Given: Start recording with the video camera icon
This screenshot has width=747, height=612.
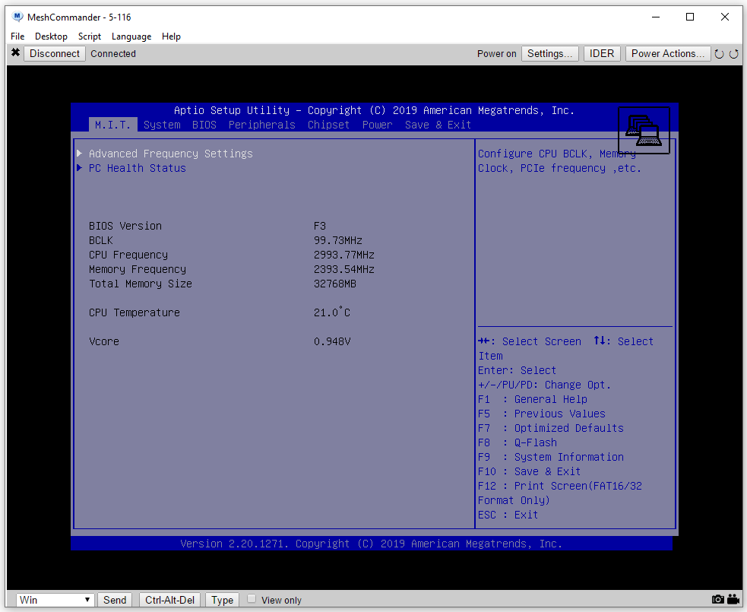Looking at the screenshot, I should [733, 600].
